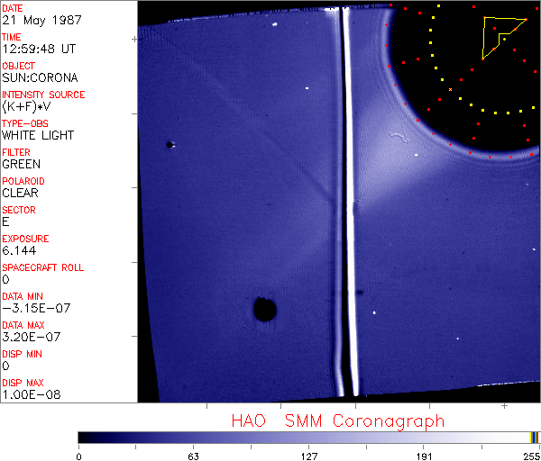Click the (K+F)*V intensity source value
Image resolution: width=541 pixels, height=461 pixels.
[x=26, y=106]
